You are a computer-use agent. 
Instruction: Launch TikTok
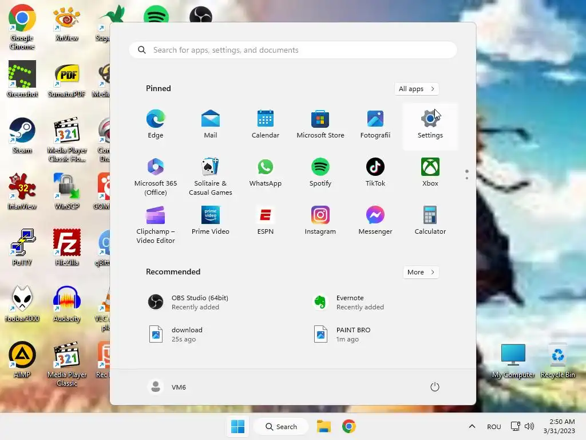click(x=375, y=173)
